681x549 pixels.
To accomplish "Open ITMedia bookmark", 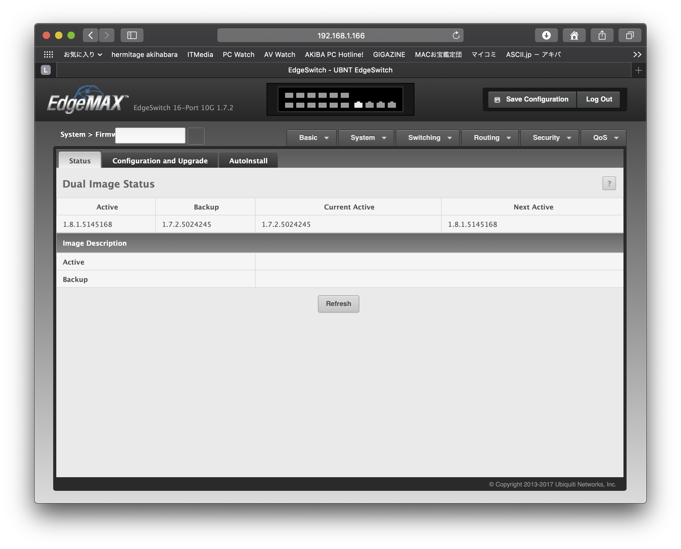I will point(200,54).
